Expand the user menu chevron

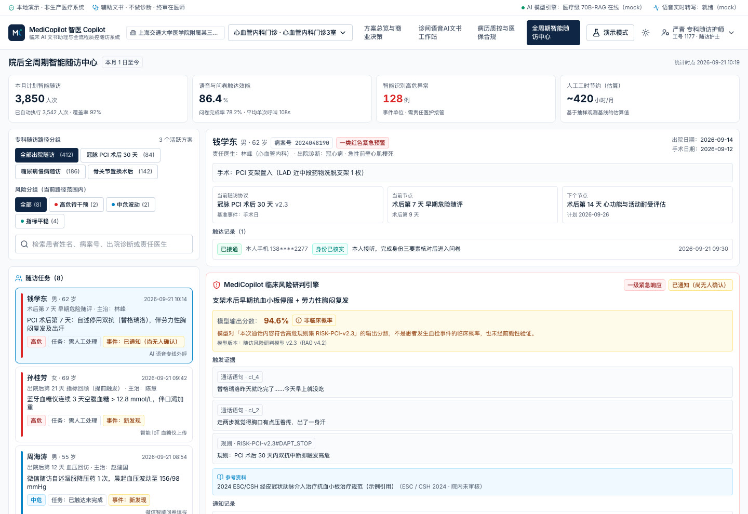point(731,33)
